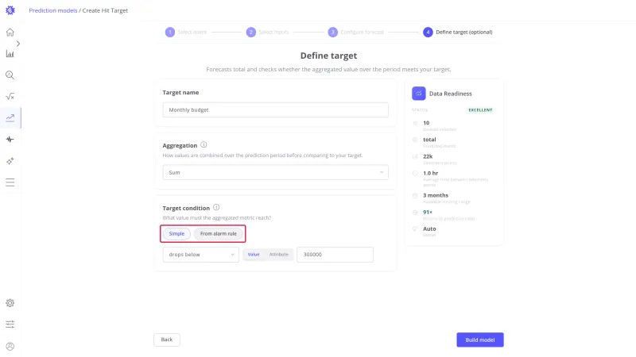Open the user profile icon

[10, 346]
